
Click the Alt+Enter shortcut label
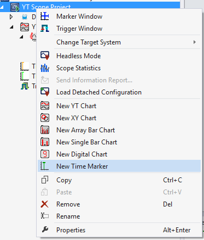point(177,230)
